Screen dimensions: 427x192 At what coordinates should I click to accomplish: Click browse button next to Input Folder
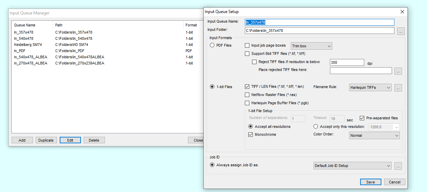pos(401,31)
